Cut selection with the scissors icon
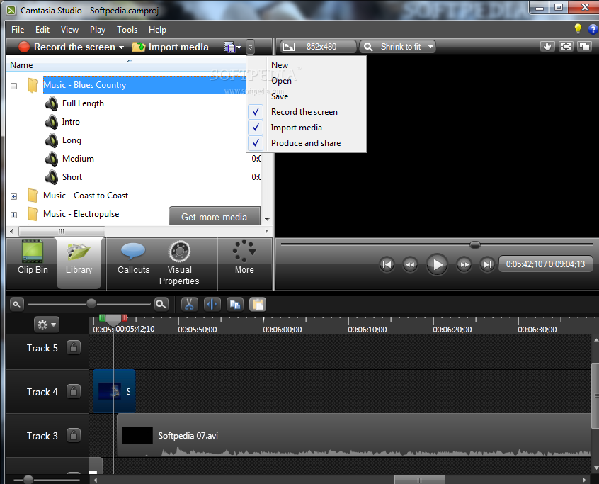This screenshot has height=484, width=599. [x=189, y=304]
